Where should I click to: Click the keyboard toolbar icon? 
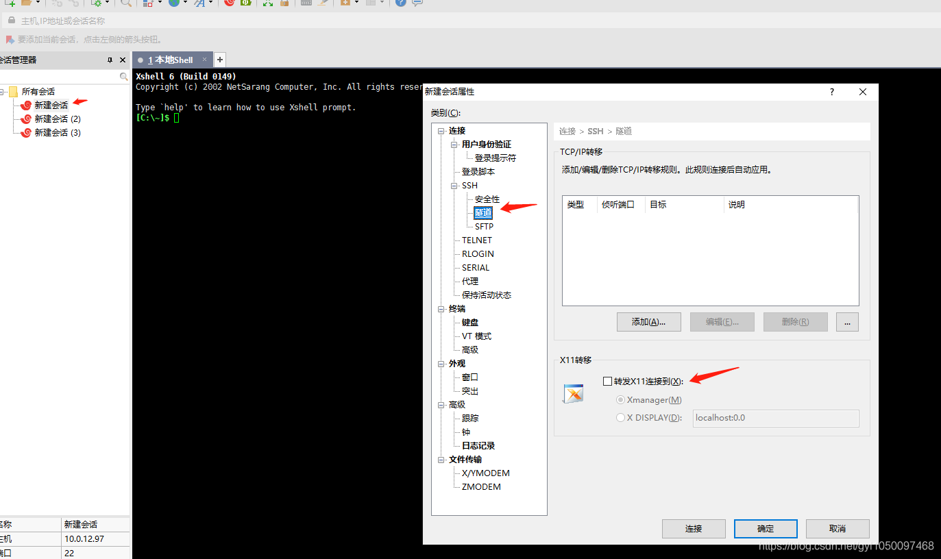coord(306,3)
